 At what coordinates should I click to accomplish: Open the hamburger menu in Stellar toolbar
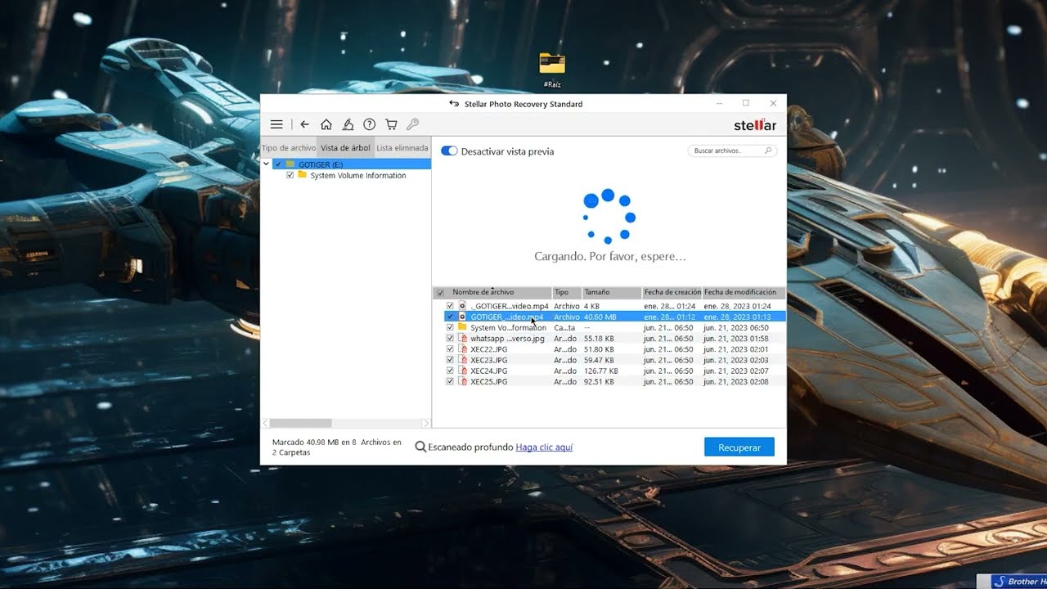[276, 124]
